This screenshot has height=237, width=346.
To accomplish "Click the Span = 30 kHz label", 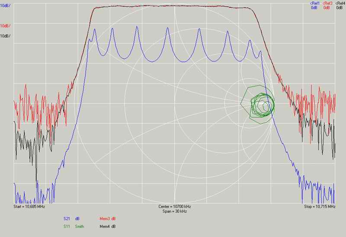I will point(175,211).
